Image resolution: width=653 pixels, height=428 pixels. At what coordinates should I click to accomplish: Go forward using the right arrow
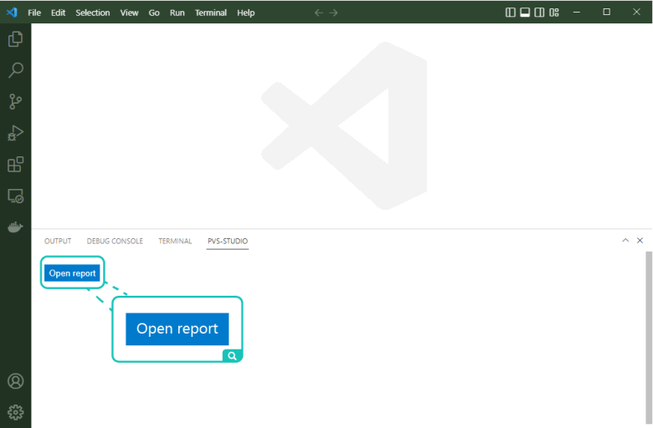pos(333,13)
